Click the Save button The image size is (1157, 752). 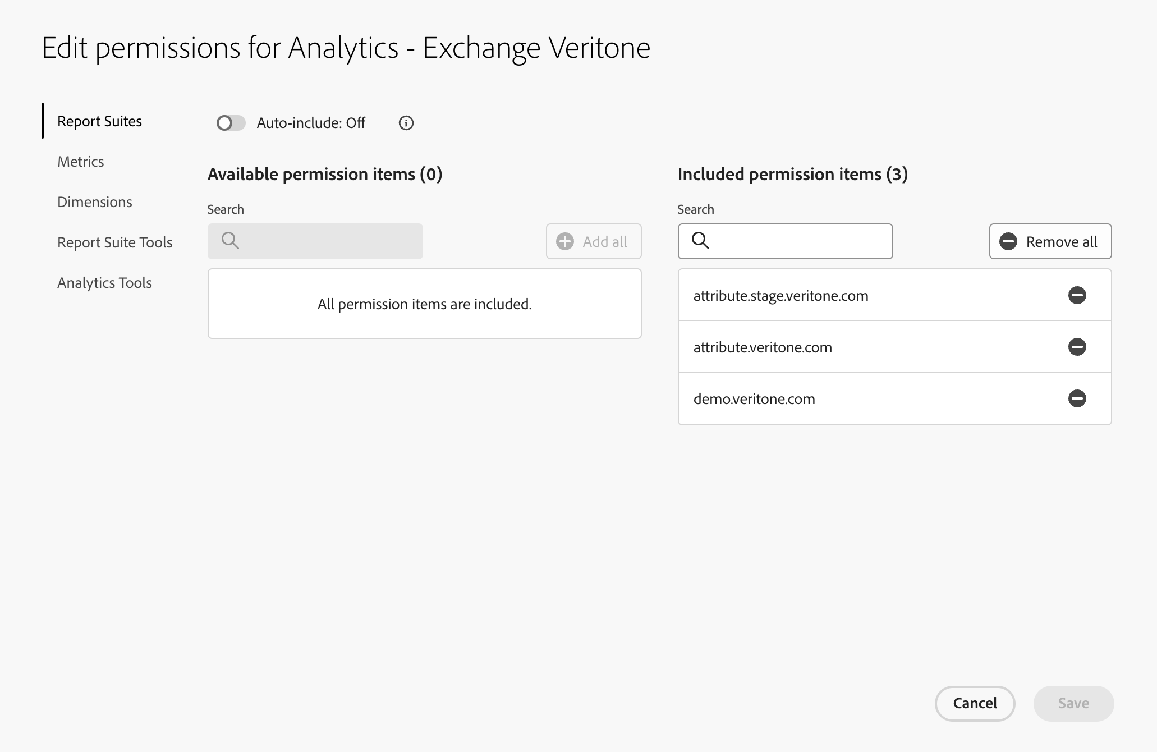pos(1073,703)
